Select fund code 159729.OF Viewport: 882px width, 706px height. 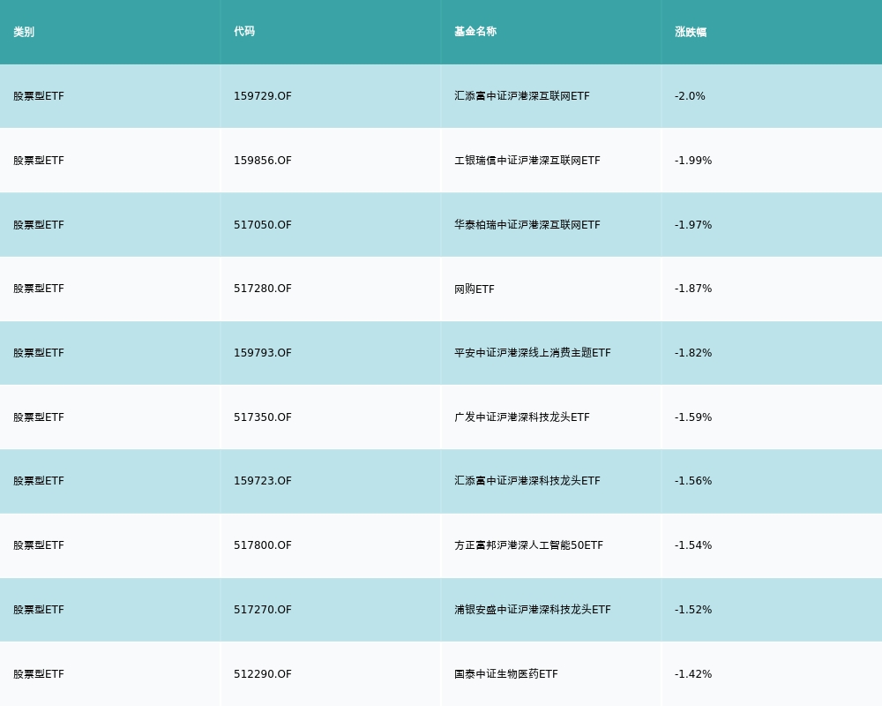coord(263,96)
